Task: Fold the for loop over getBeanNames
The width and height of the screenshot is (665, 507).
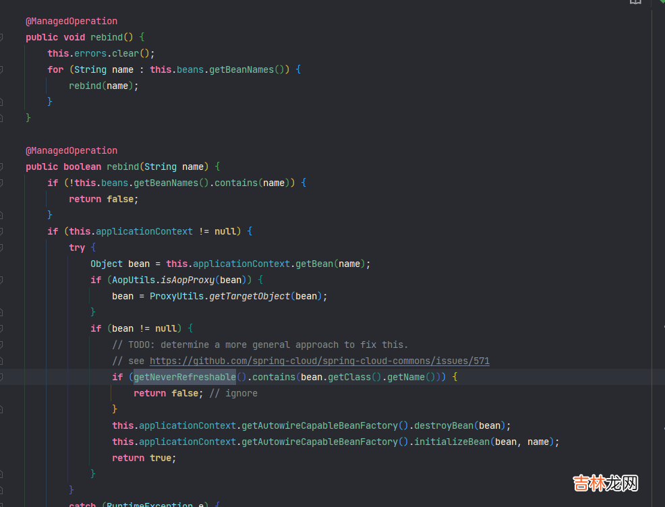Action: tap(1, 69)
